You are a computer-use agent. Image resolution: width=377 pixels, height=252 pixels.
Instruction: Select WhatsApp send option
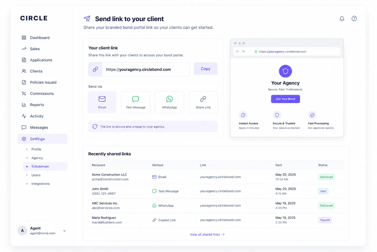click(x=169, y=102)
